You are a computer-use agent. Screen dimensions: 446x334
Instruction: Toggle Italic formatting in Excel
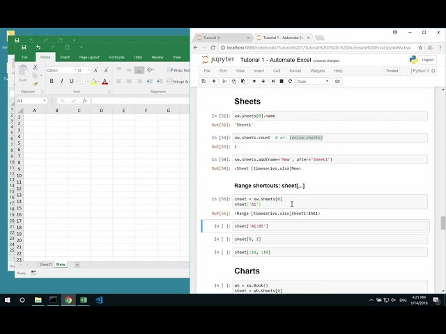click(62, 81)
